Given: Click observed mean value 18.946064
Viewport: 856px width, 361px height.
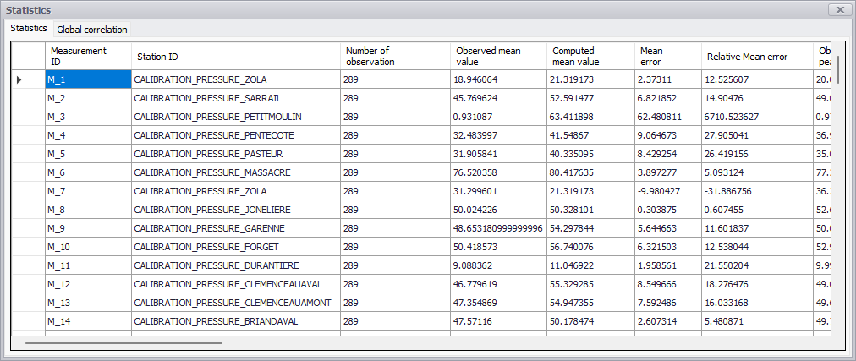Looking at the screenshot, I should pyautogui.click(x=498, y=79).
